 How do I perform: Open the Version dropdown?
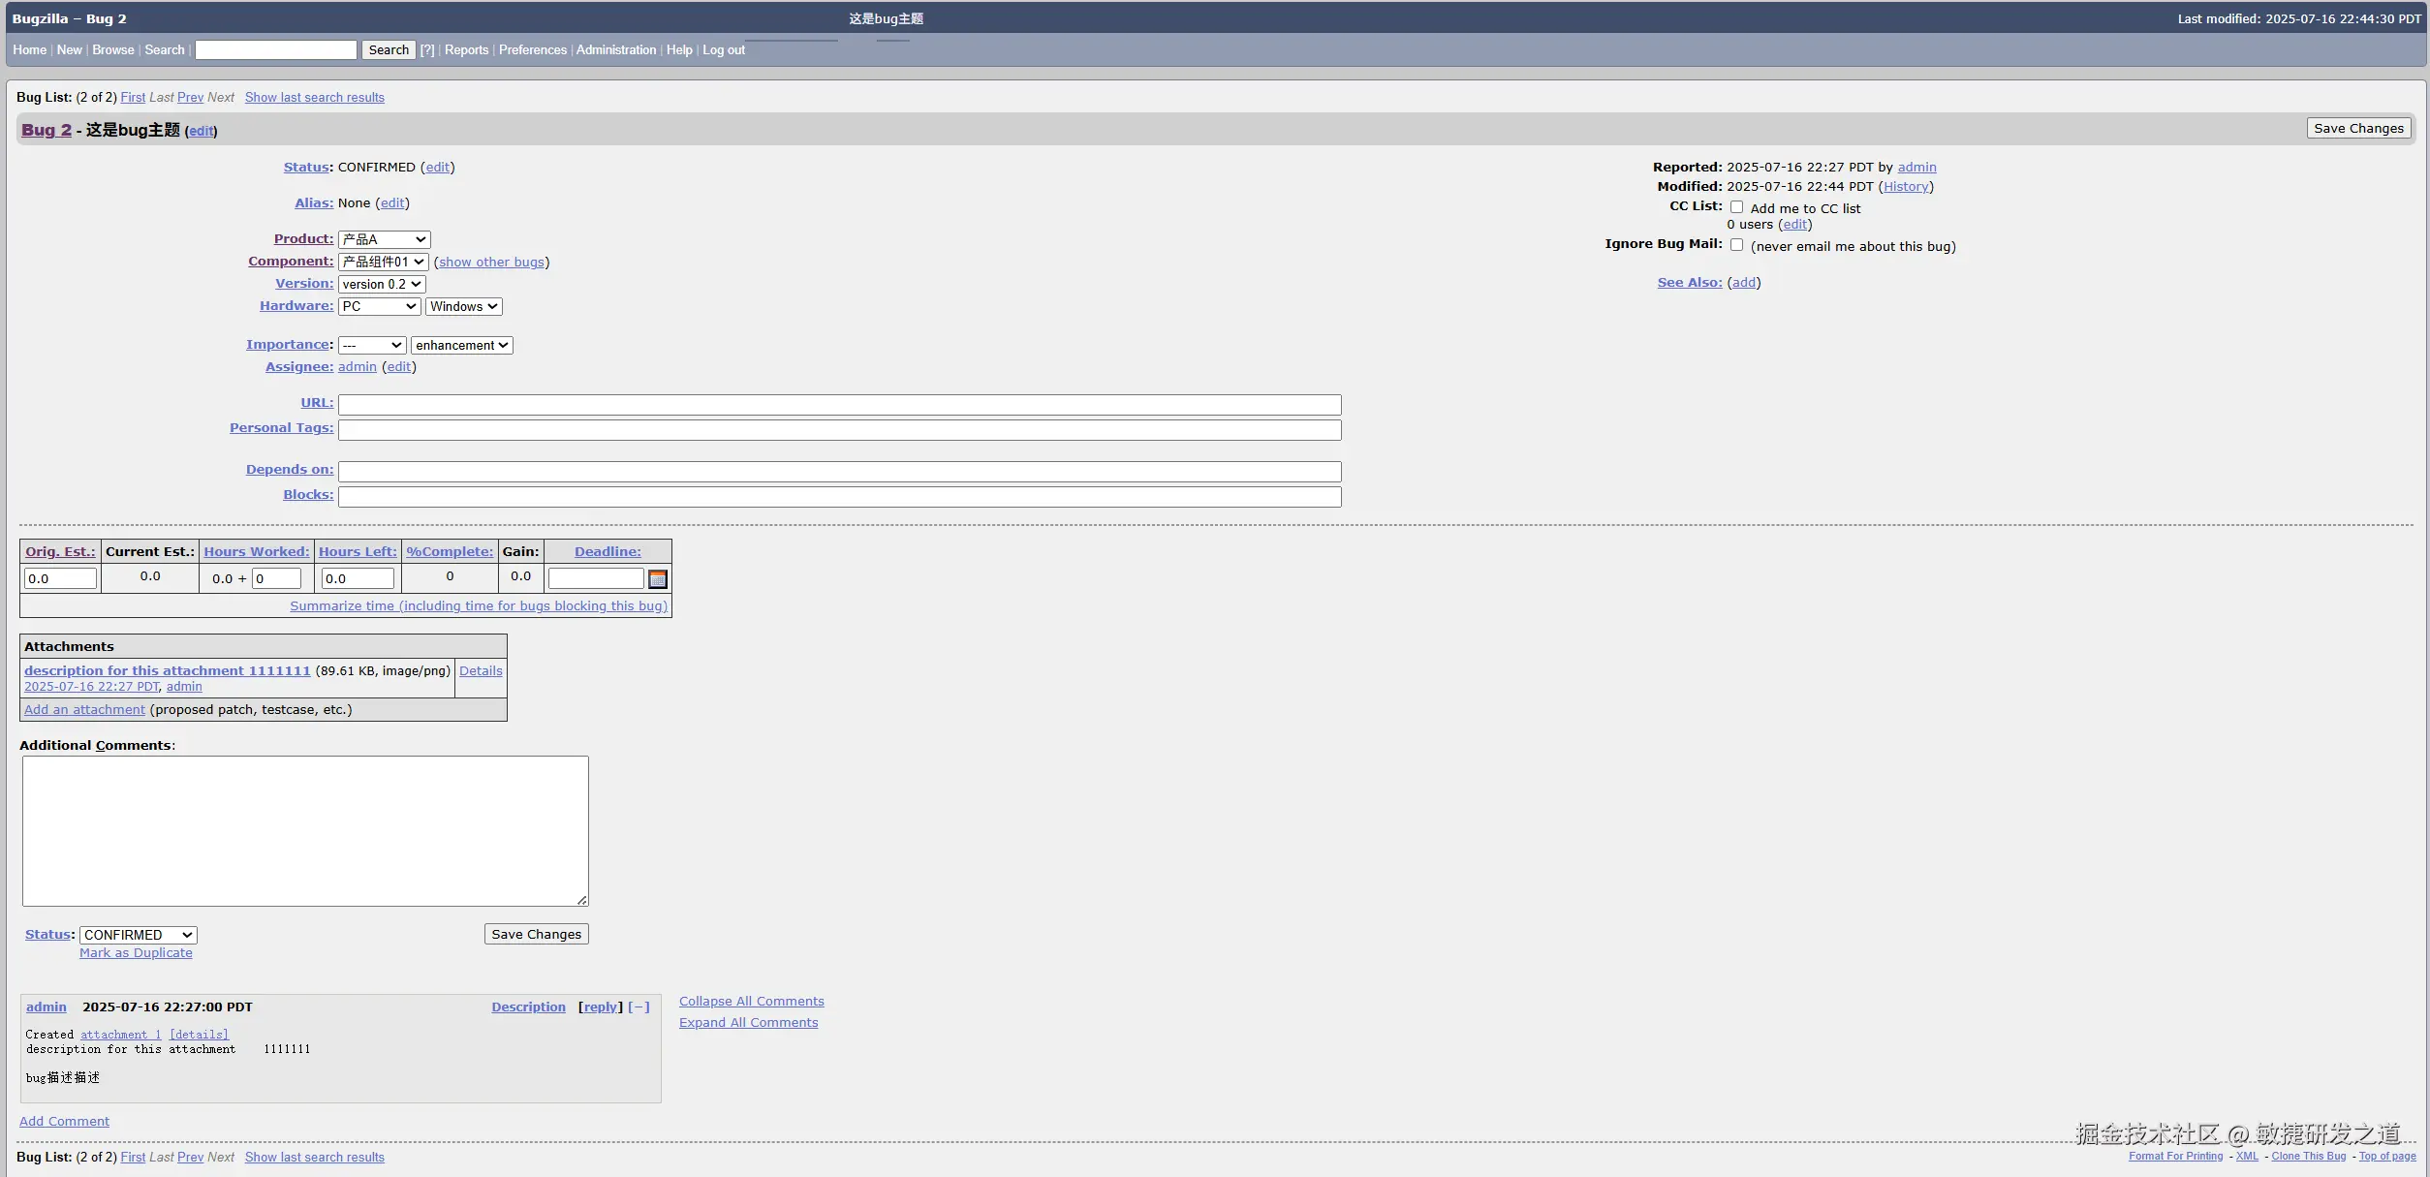tap(382, 284)
